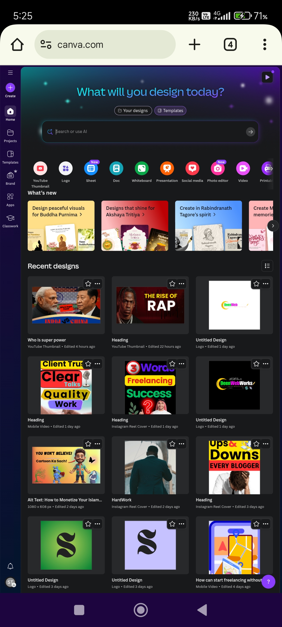Open help question mark button
The width and height of the screenshot is (282, 627).
point(268,582)
